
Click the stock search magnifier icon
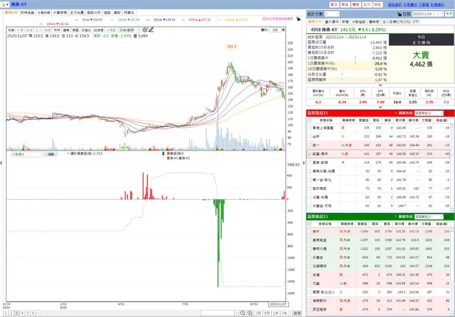(3, 4)
